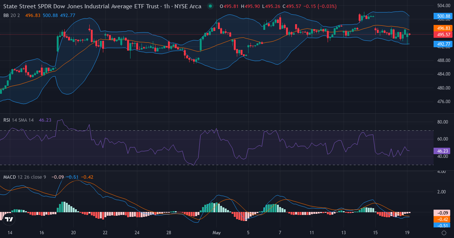The image size is (454, 238).
Task: Click the 476.00 price axis label
Action: pos(444,102)
